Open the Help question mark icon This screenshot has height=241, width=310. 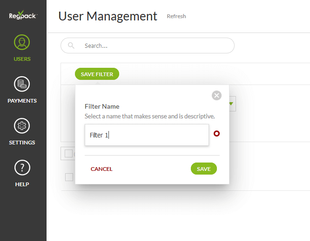(x=22, y=168)
